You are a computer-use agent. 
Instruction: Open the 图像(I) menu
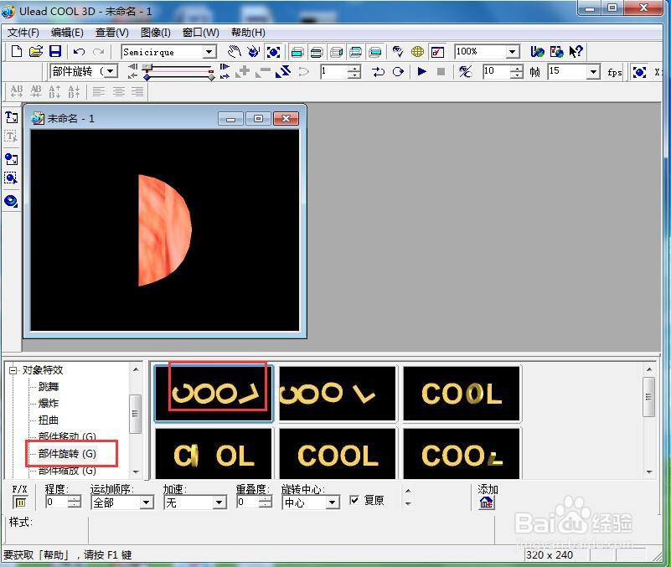pos(155,33)
